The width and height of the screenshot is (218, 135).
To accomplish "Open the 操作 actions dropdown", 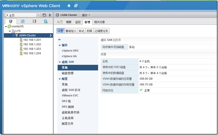I will 86,15.
